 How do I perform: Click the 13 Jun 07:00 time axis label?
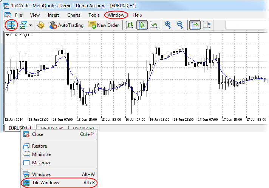point(63,119)
